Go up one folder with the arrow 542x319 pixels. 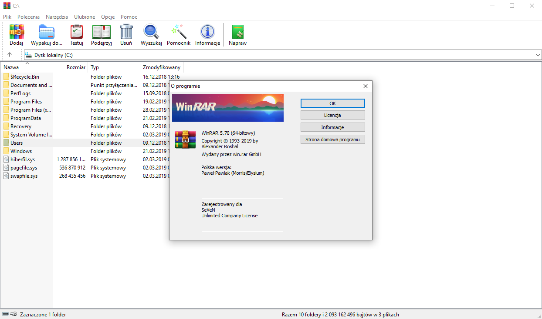(10, 55)
